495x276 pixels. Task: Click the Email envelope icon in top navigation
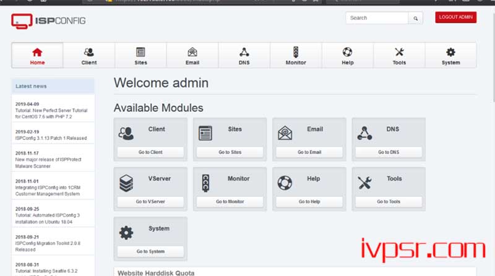(x=192, y=52)
